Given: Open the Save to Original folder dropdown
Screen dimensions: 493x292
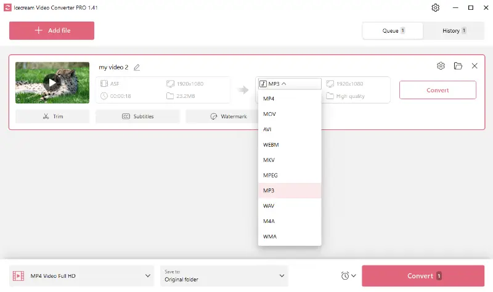Looking at the screenshot, I should [x=224, y=275].
